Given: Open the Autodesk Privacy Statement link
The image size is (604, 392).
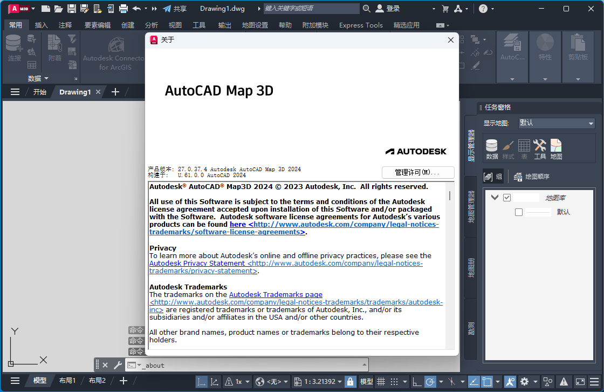Looking at the screenshot, I should [x=286, y=267].
